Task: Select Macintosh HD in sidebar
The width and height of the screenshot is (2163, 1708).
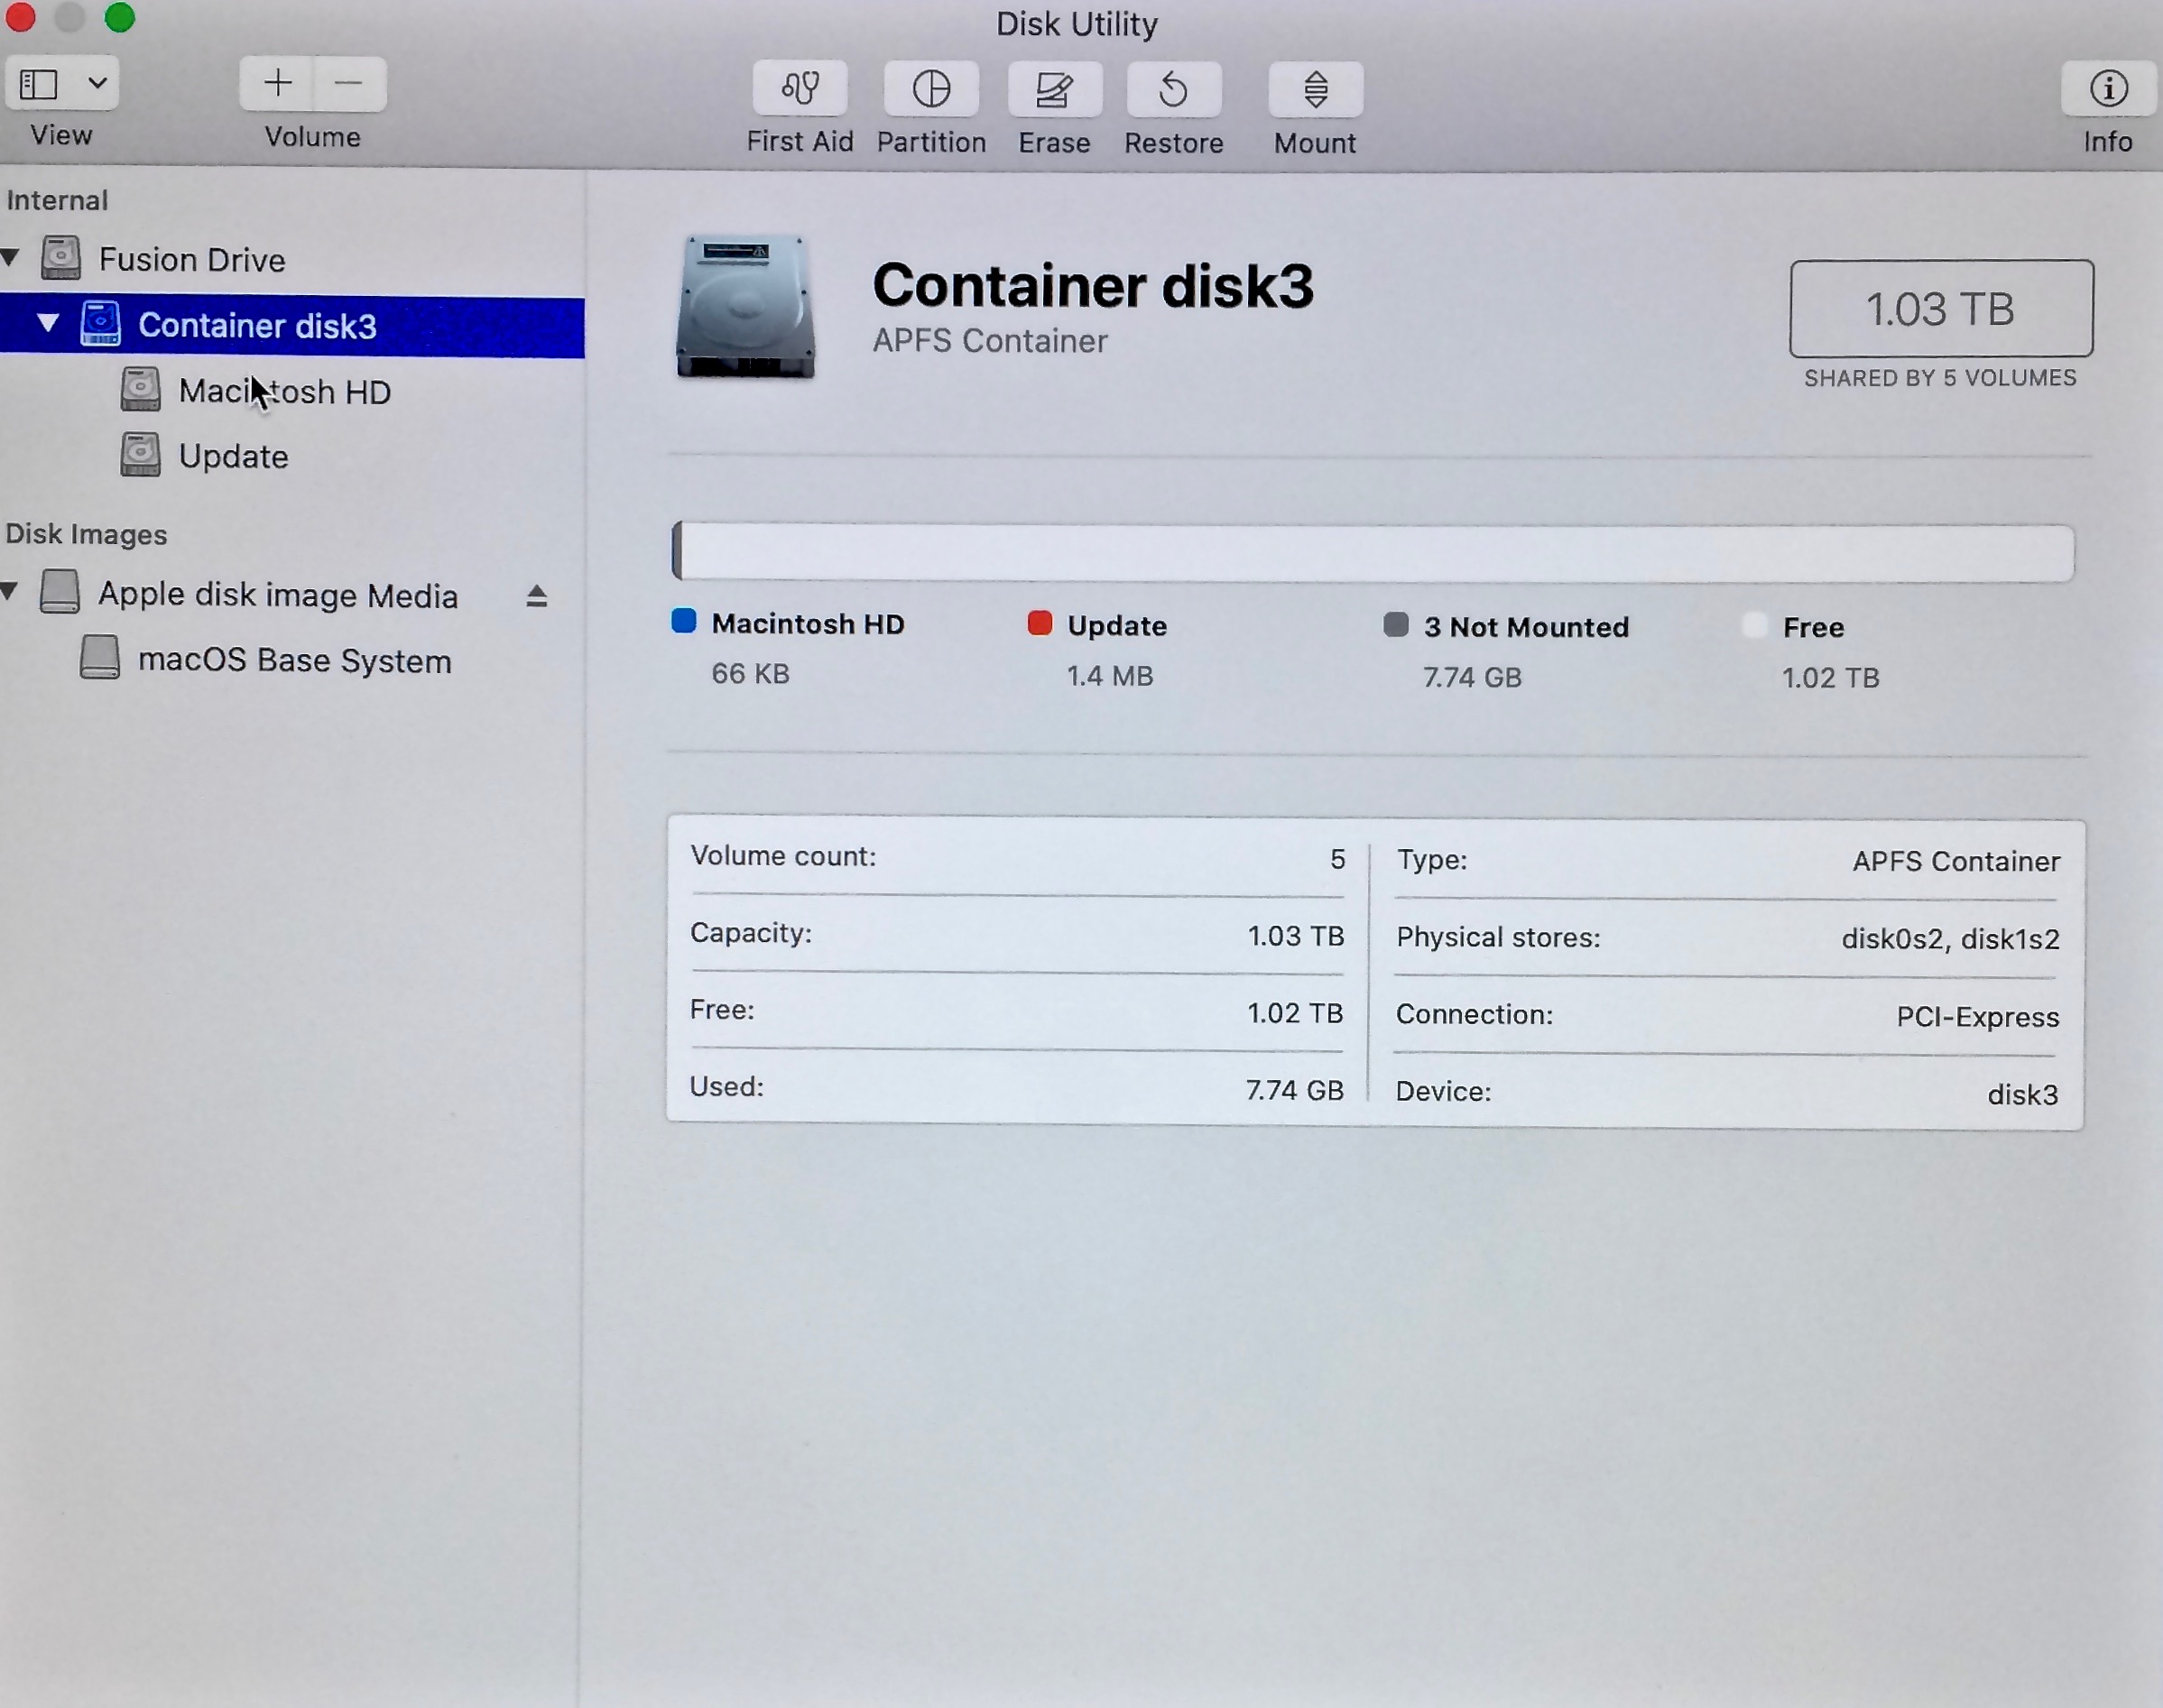Action: [284, 392]
